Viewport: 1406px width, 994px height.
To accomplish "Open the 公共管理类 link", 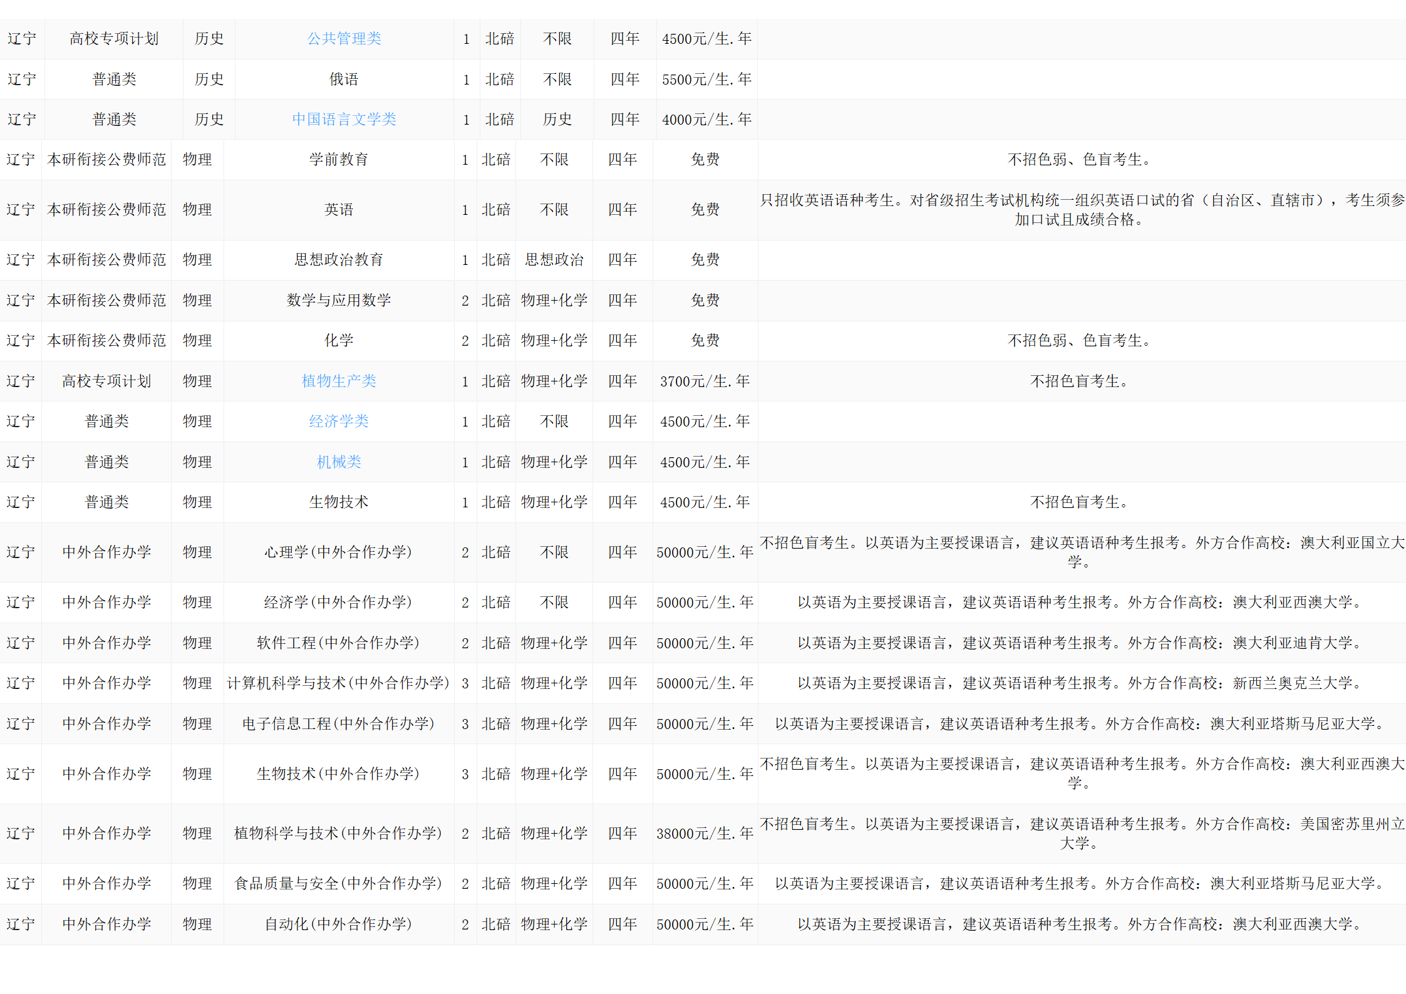I will pyautogui.click(x=344, y=39).
